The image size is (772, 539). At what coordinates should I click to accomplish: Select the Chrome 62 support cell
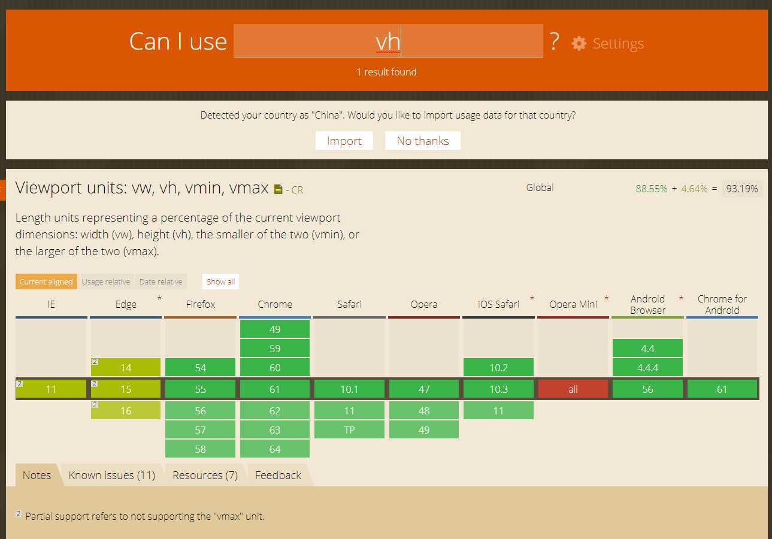coord(275,411)
